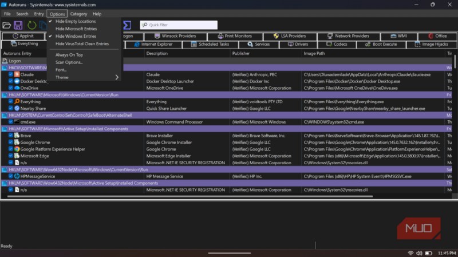Image resolution: width=458 pixels, height=257 pixels.
Task: Sort by the Image Path column header
Action: coord(373,53)
